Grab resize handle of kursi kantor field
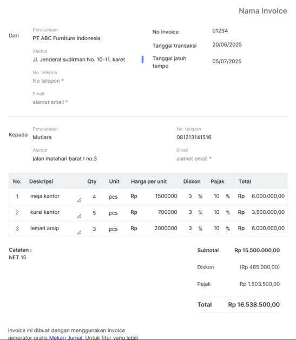The image size is (296, 340). pos(79,217)
